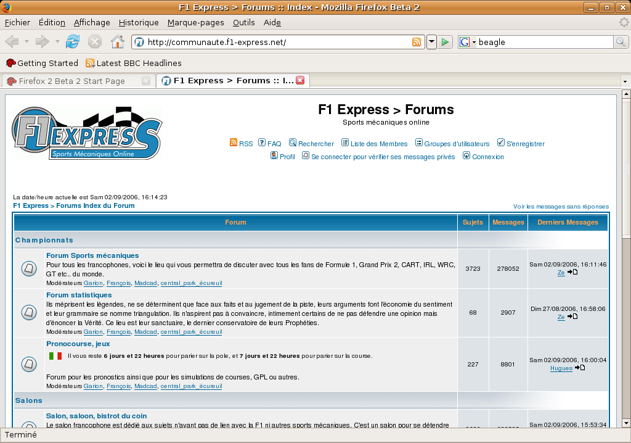This screenshot has height=443, width=631.
Task: Go back with the Back arrow button
Action: point(12,41)
